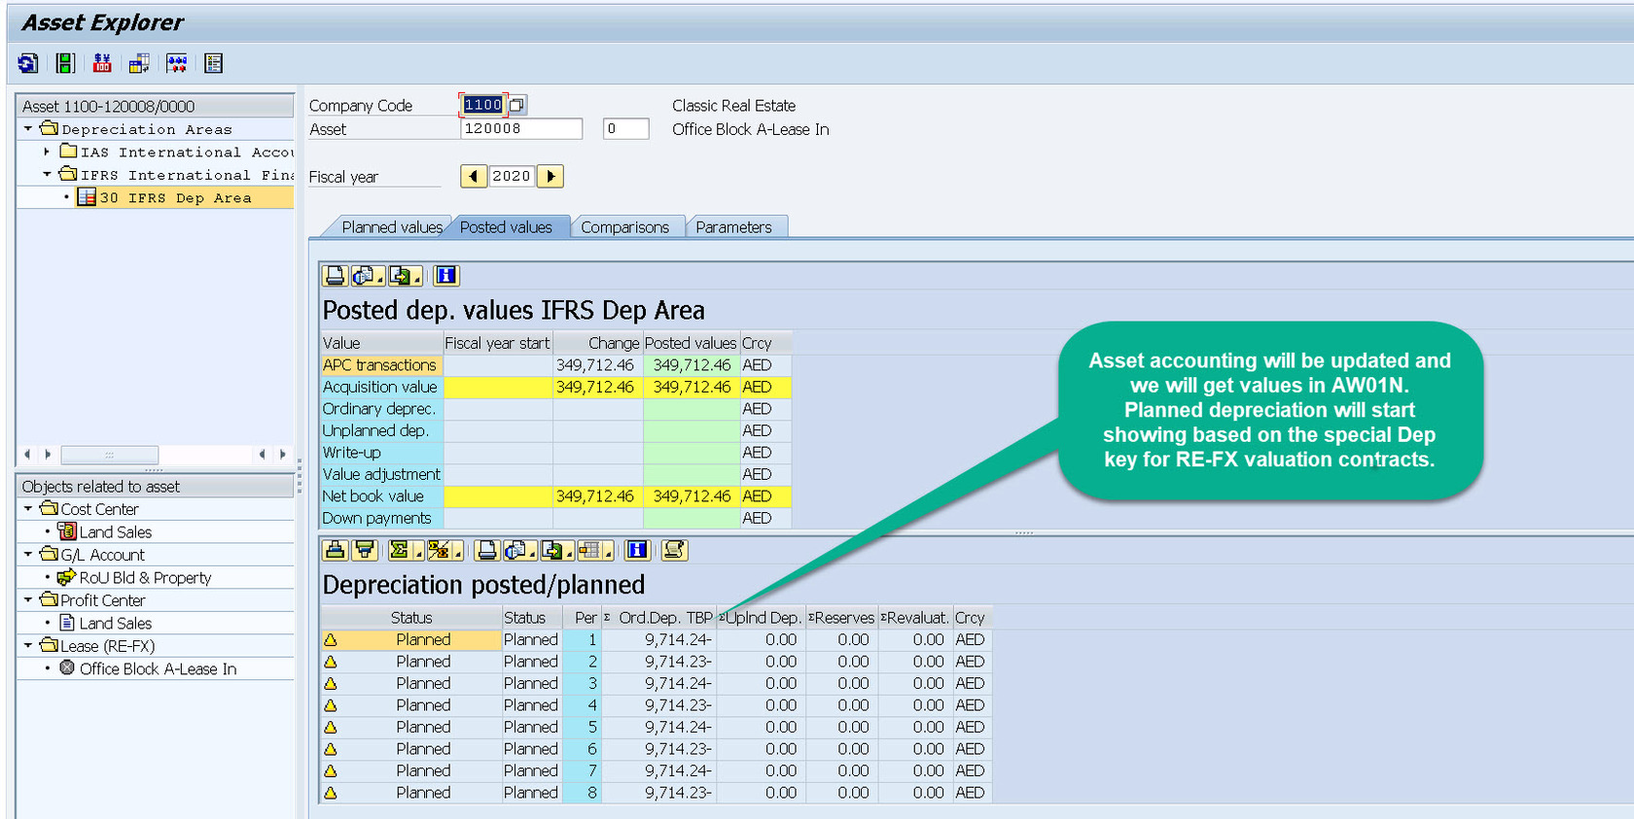Open Land Sales under Profit Center
Viewport: 1634px width, 819px height.
(x=115, y=623)
